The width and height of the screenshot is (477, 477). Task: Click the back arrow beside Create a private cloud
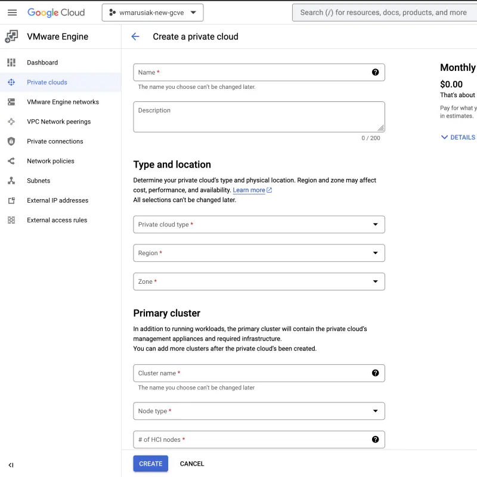135,36
